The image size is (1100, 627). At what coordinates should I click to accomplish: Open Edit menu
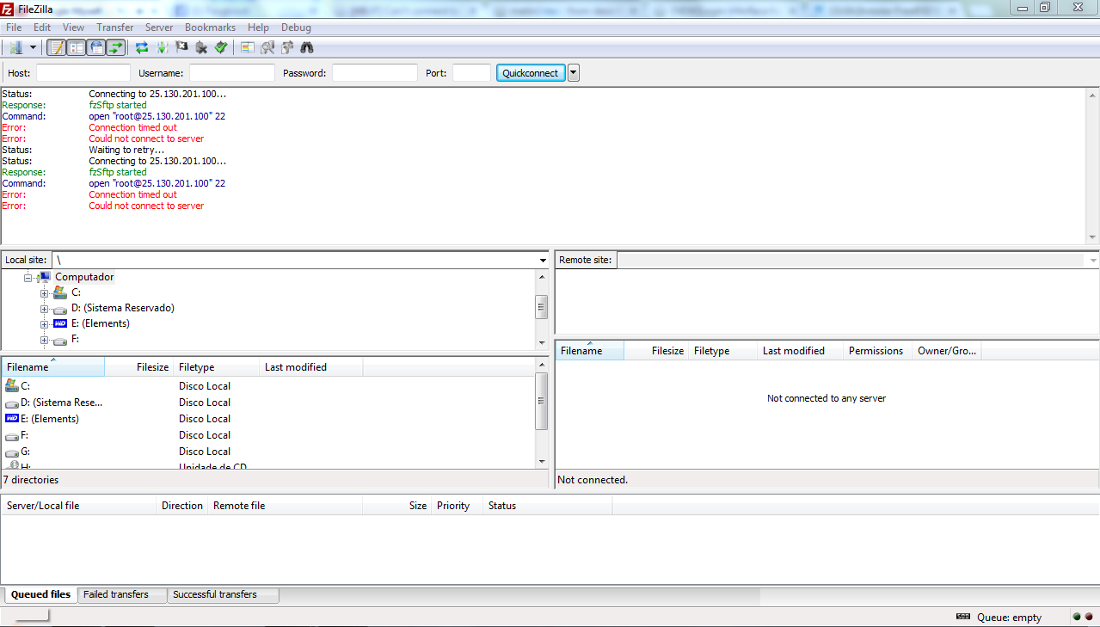[42, 28]
